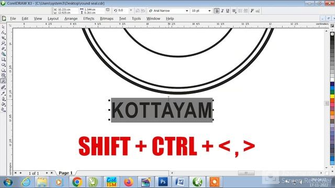Open the View menu

tap(38, 19)
